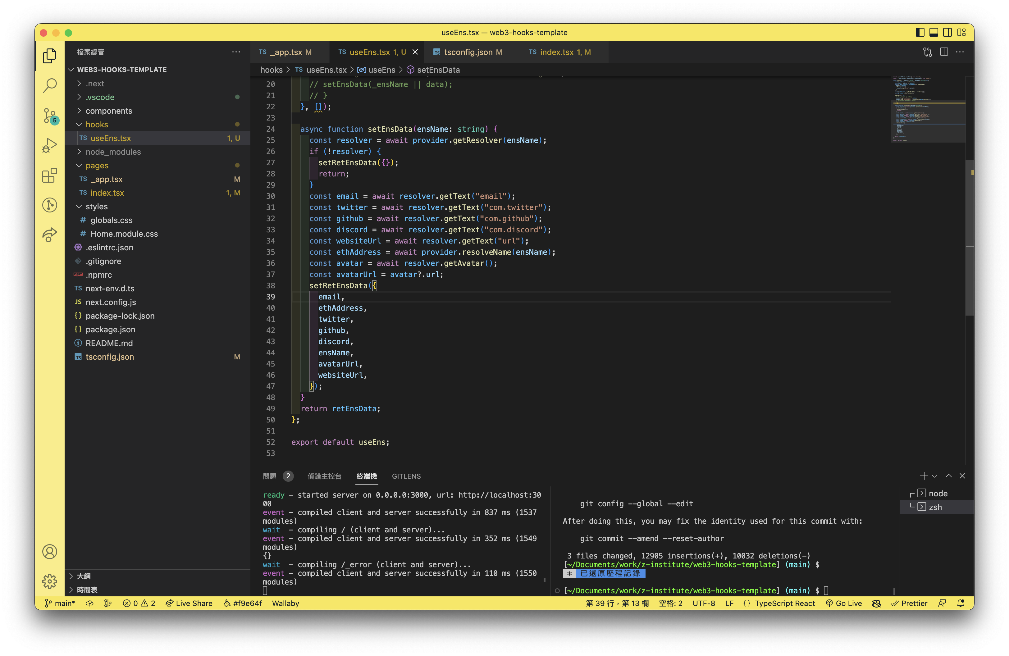This screenshot has width=1009, height=656.
Task: Expand the node_modules folder
Action: coord(113,152)
